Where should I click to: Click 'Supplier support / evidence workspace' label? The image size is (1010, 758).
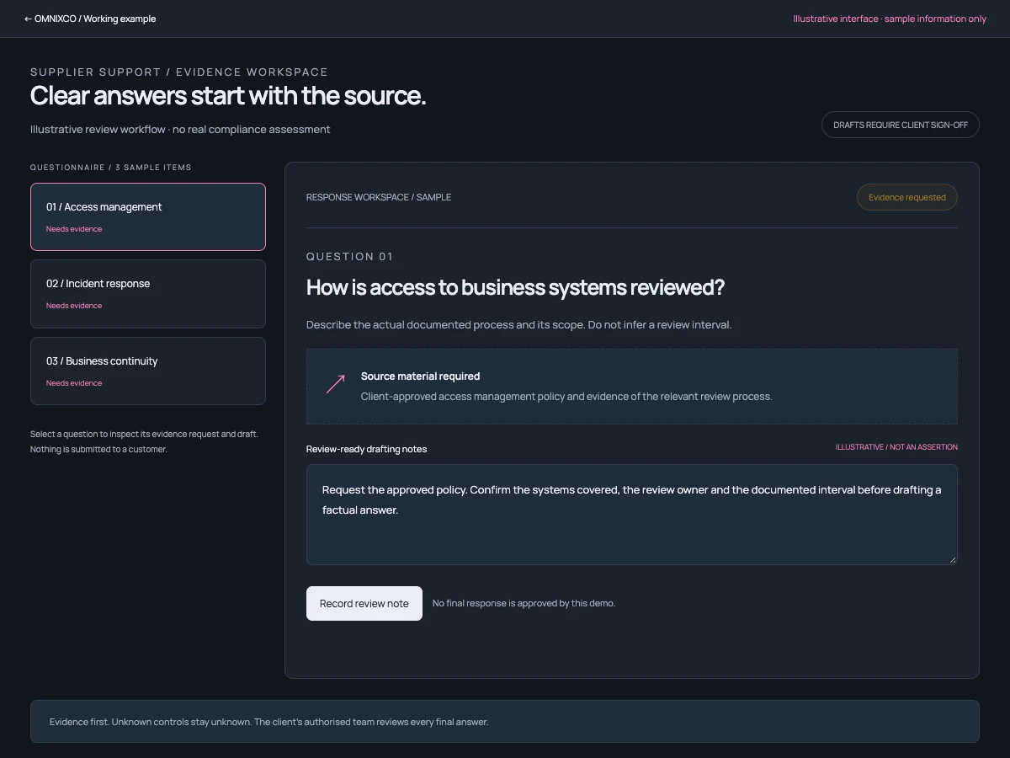pos(179,72)
